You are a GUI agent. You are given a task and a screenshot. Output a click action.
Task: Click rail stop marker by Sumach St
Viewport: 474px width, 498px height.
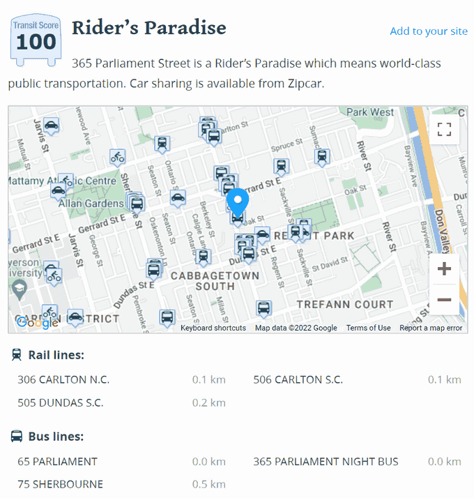pyautogui.click(x=322, y=158)
